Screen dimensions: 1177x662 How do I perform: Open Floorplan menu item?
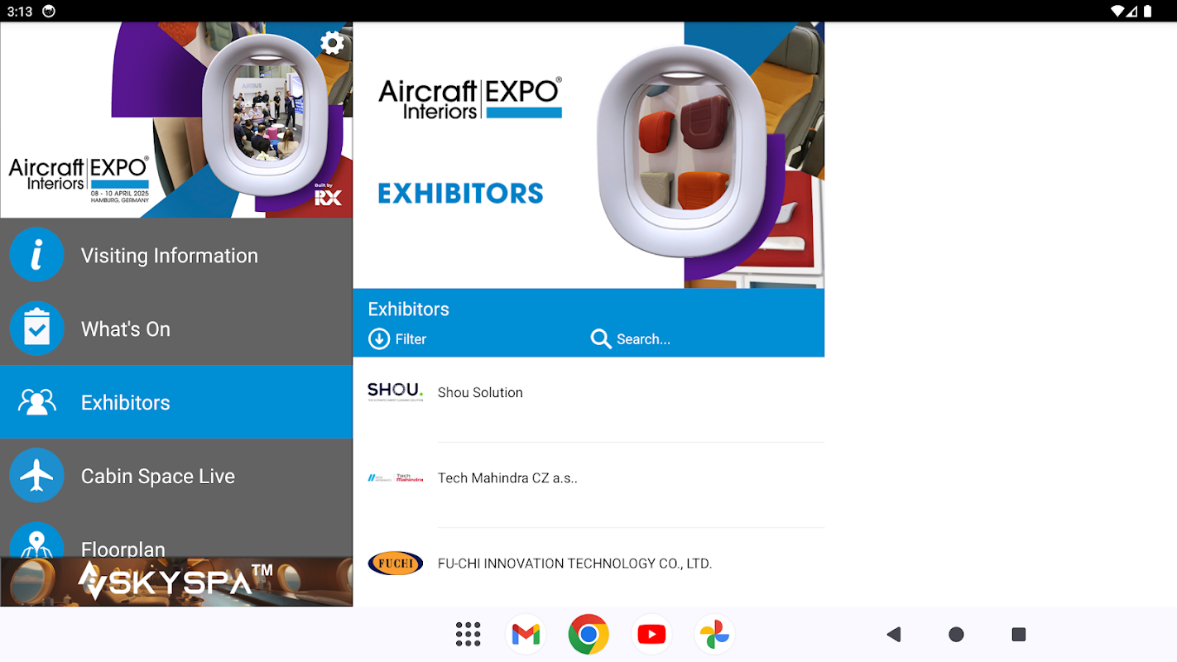pyautogui.click(x=176, y=536)
